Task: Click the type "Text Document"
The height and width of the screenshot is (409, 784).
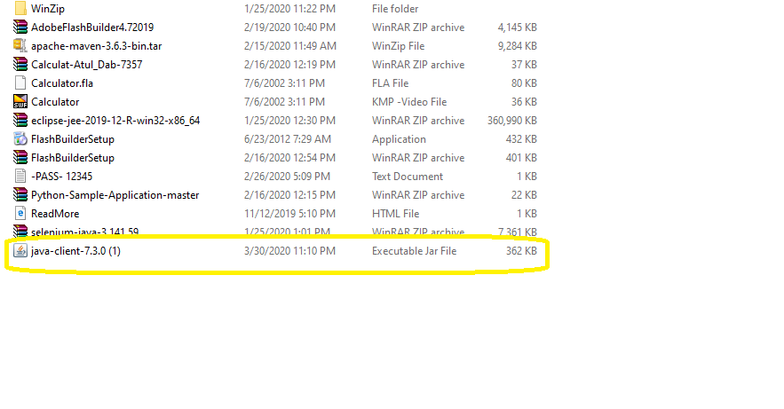Action: tap(408, 177)
